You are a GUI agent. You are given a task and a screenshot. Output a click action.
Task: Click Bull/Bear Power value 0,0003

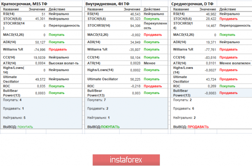point(40,93)
